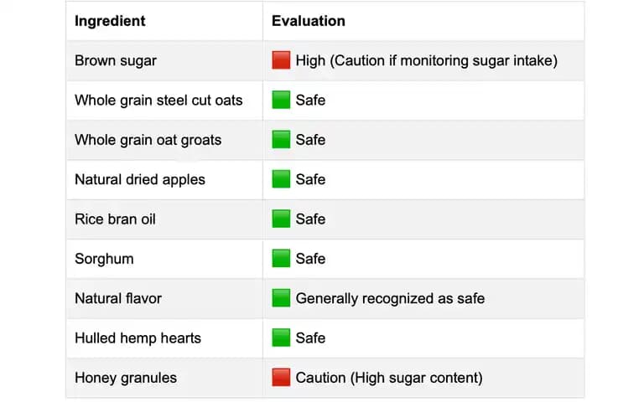
Task: Click green square in Sorghum row
Action: point(281,259)
